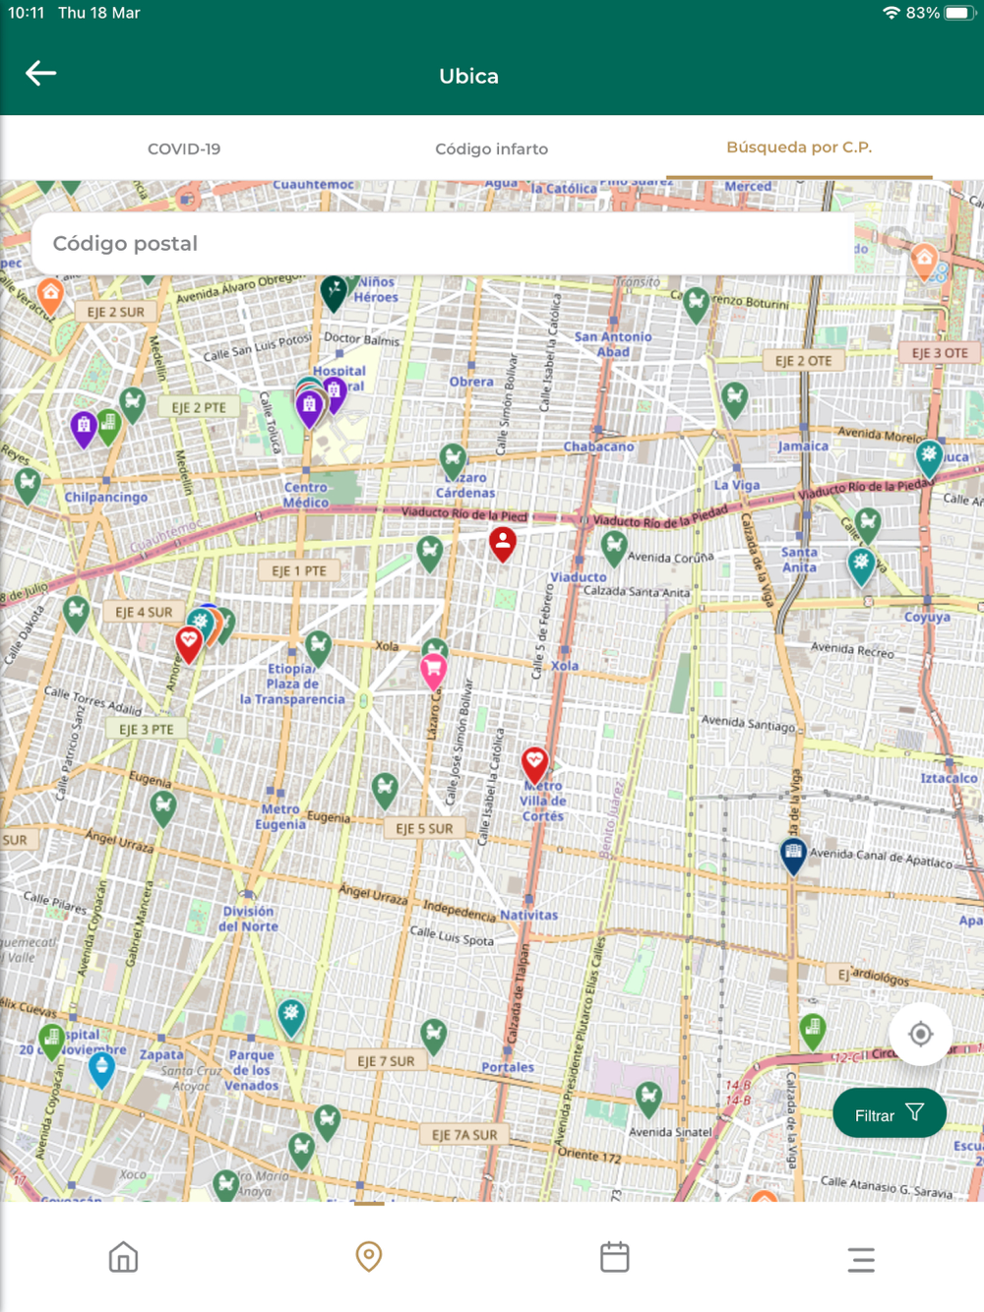Select green pin left of Avenida Coruña
The image size is (984, 1312).
pyautogui.click(x=614, y=549)
